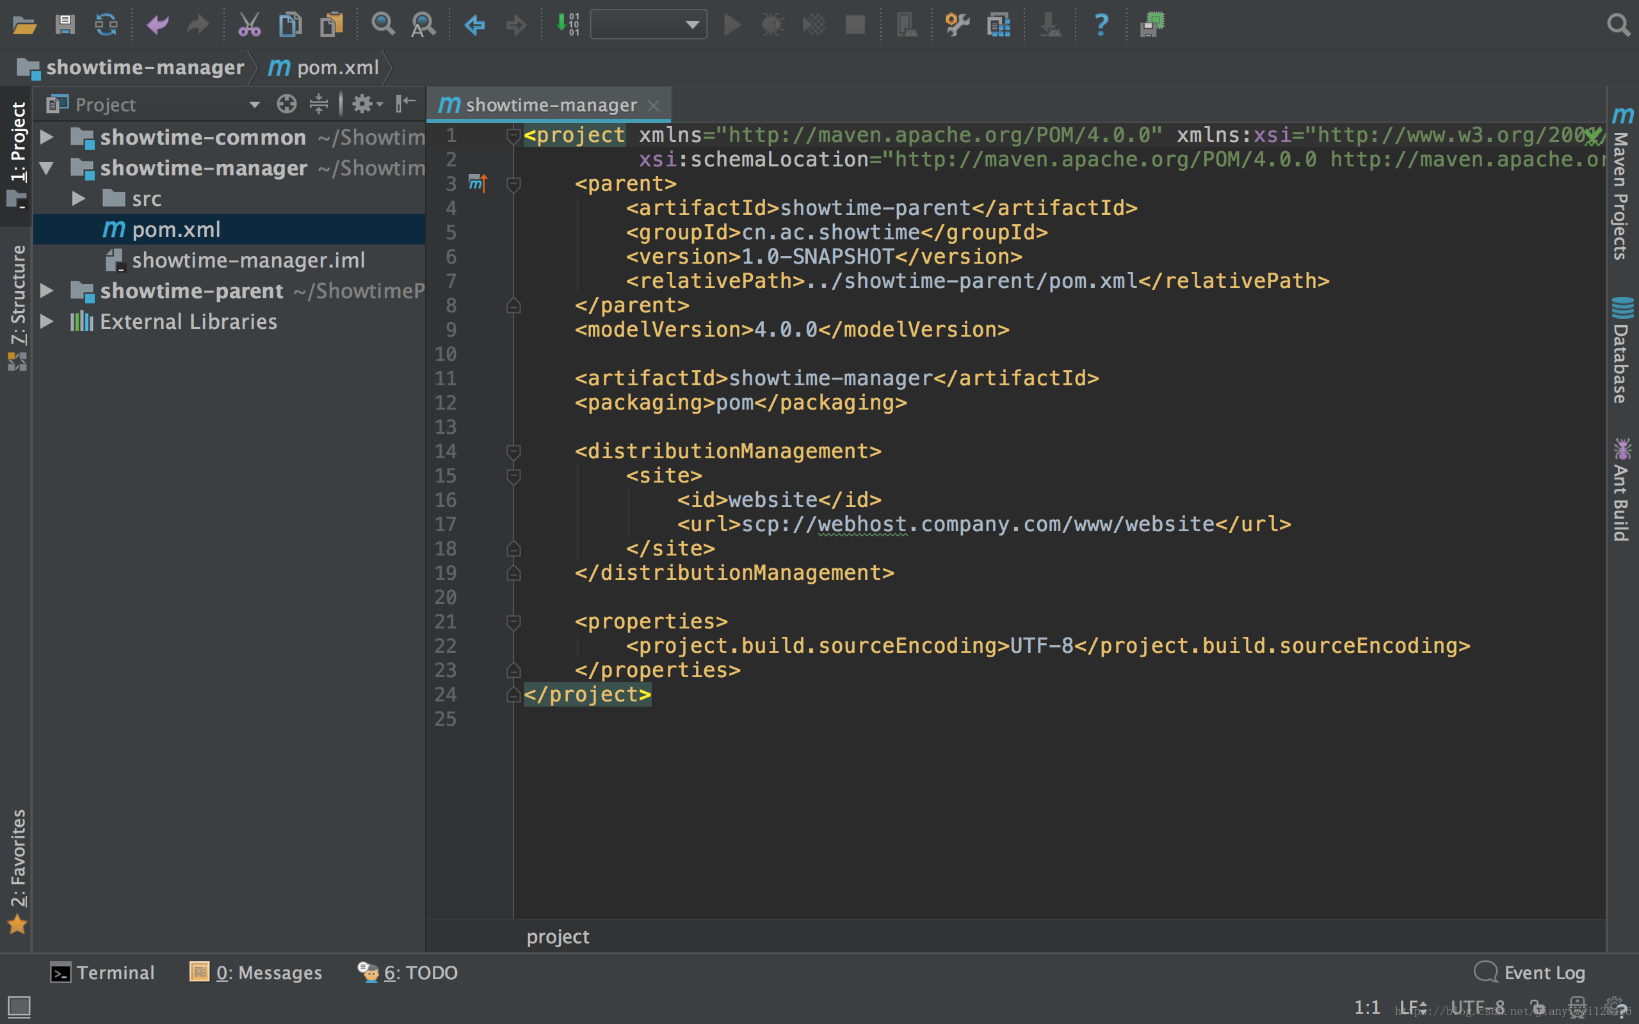Click the JetBrains task chip icon
This screenshot has height=1024, width=1639.
(1151, 26)
